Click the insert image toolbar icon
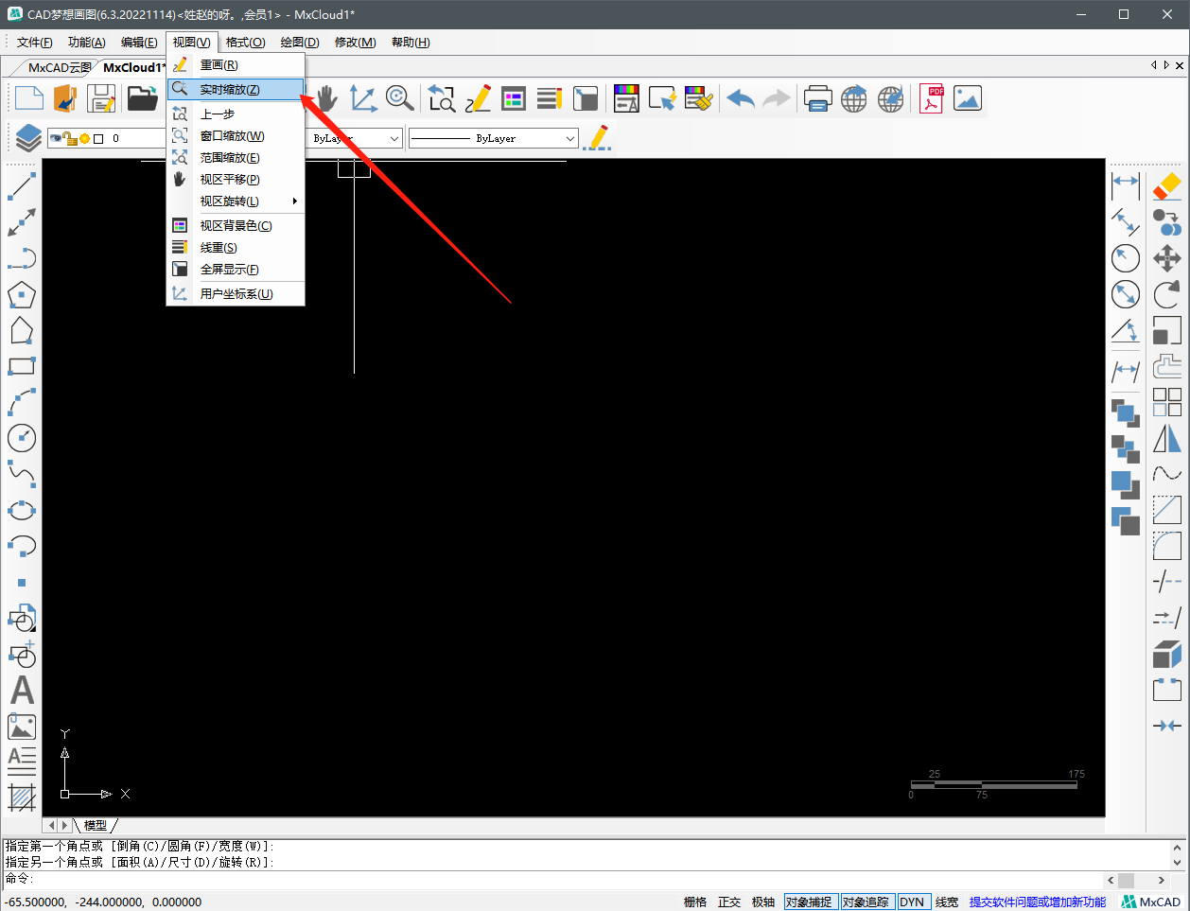 (968, 98)
